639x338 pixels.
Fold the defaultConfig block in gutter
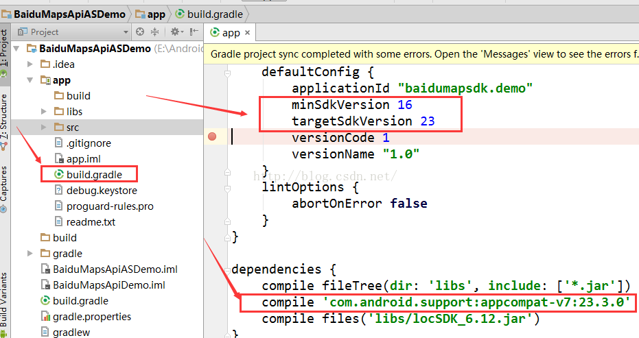pyautogui.click(x=227, y=73)
